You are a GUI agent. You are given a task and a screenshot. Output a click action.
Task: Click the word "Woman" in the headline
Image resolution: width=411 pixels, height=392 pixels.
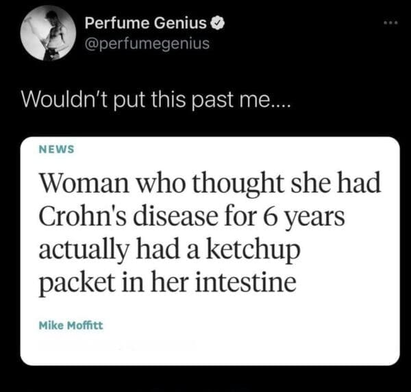[x=84, y=183]
